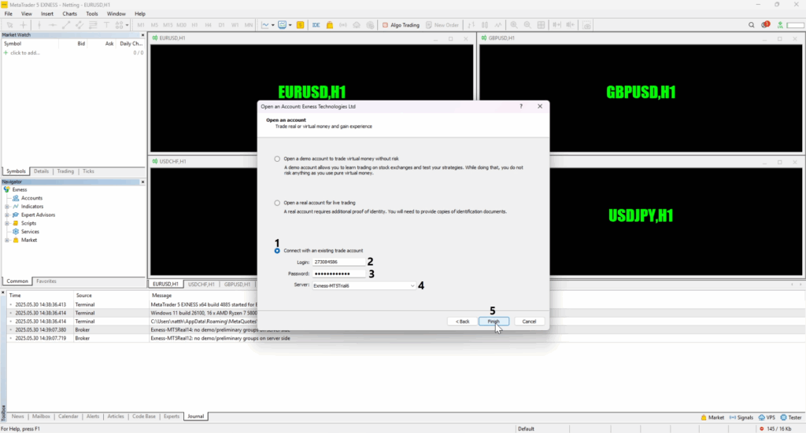Select open a real account for live trading
Image resolution: width=806 pixels, height=433 pixels.
click(x=277, y=202)
